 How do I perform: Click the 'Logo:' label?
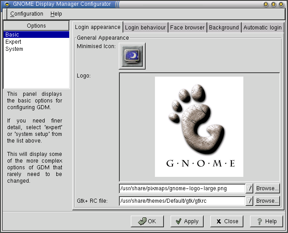[84, 76]
